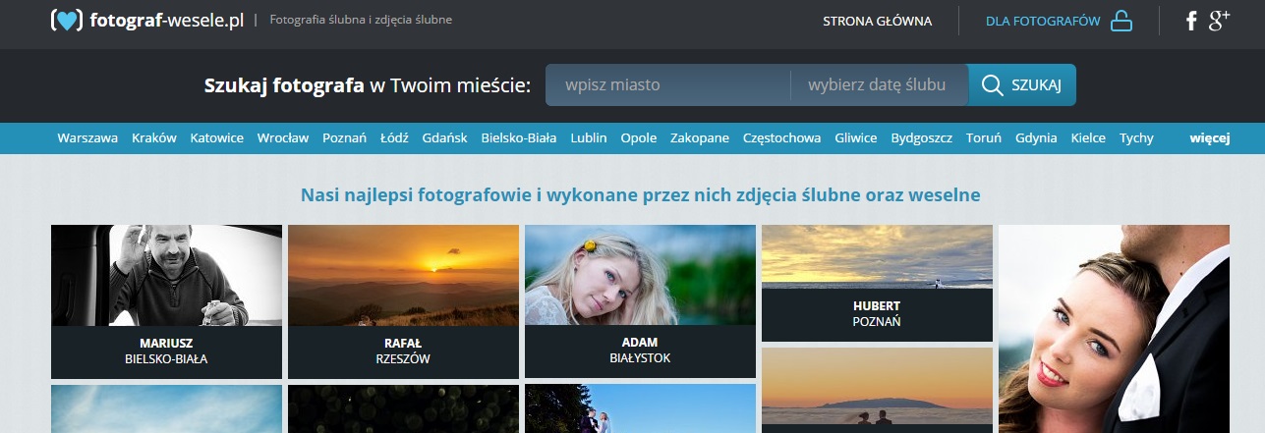The width and height of the screenshot is (1265, 433).
Task: Expand more cities with 'więcej'
Action: [x=1209, y=138]
